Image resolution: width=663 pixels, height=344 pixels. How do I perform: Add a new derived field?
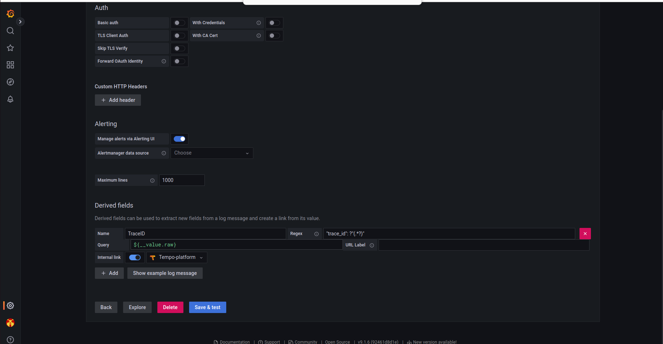click(x=109, y=273)
